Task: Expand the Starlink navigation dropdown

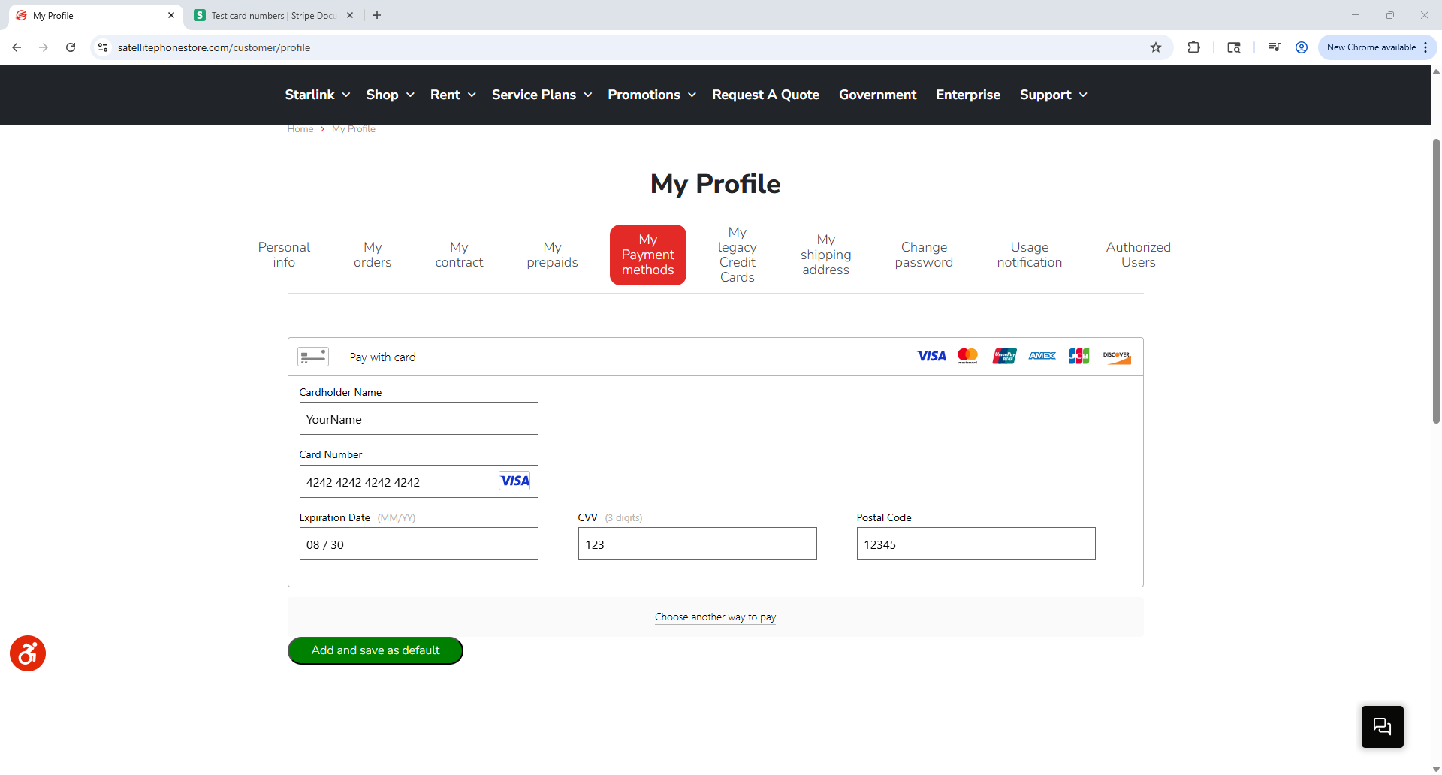Action: (x=316, y=95)
